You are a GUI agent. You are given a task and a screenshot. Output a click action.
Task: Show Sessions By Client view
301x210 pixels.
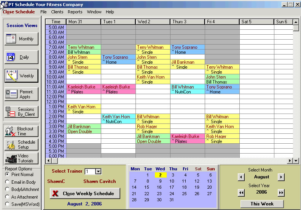(x=22, y=112)
